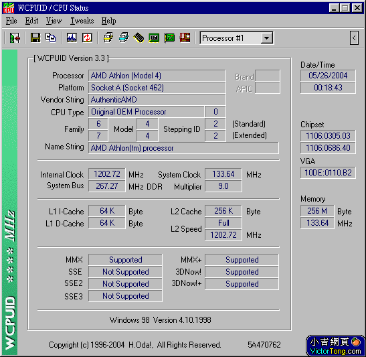Click the VGA ID 10DE:0110.B2

pos(328,173)
